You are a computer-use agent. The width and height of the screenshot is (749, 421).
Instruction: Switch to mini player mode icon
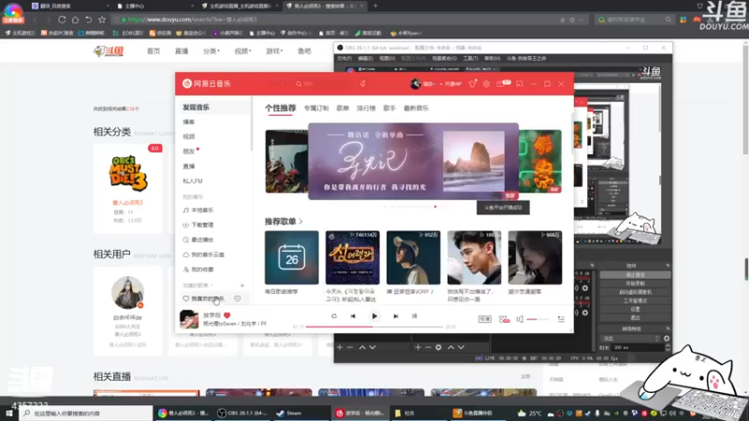pyautogui.click(x=520, y=83)
